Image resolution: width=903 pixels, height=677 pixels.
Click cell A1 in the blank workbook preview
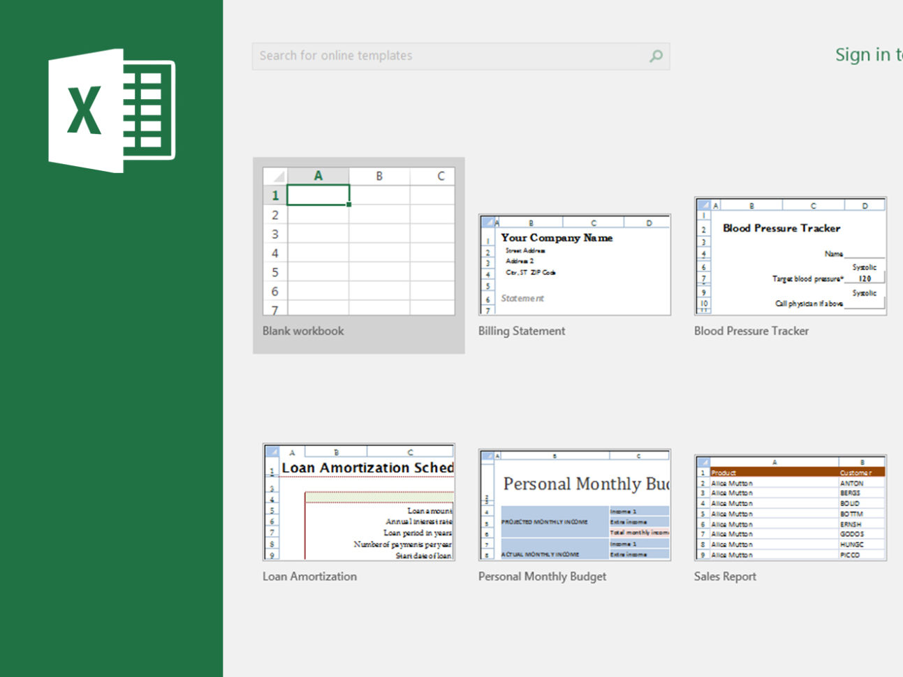(x=318, y=195)
